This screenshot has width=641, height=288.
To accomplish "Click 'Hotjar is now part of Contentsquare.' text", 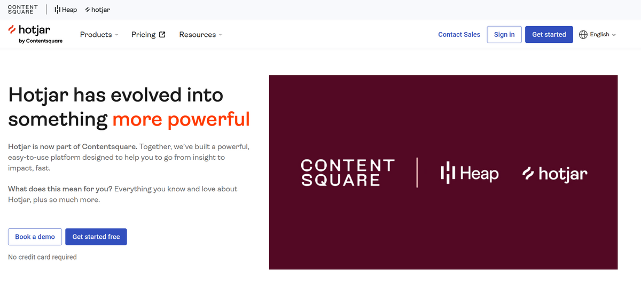I will [x=73, y=146].
